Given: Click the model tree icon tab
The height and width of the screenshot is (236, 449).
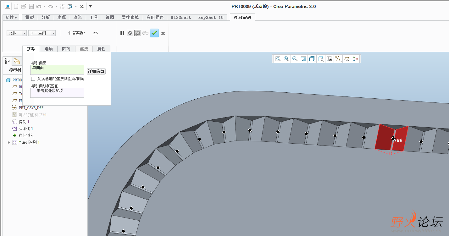Looking at the screenshot, I should tap(7, 61).
